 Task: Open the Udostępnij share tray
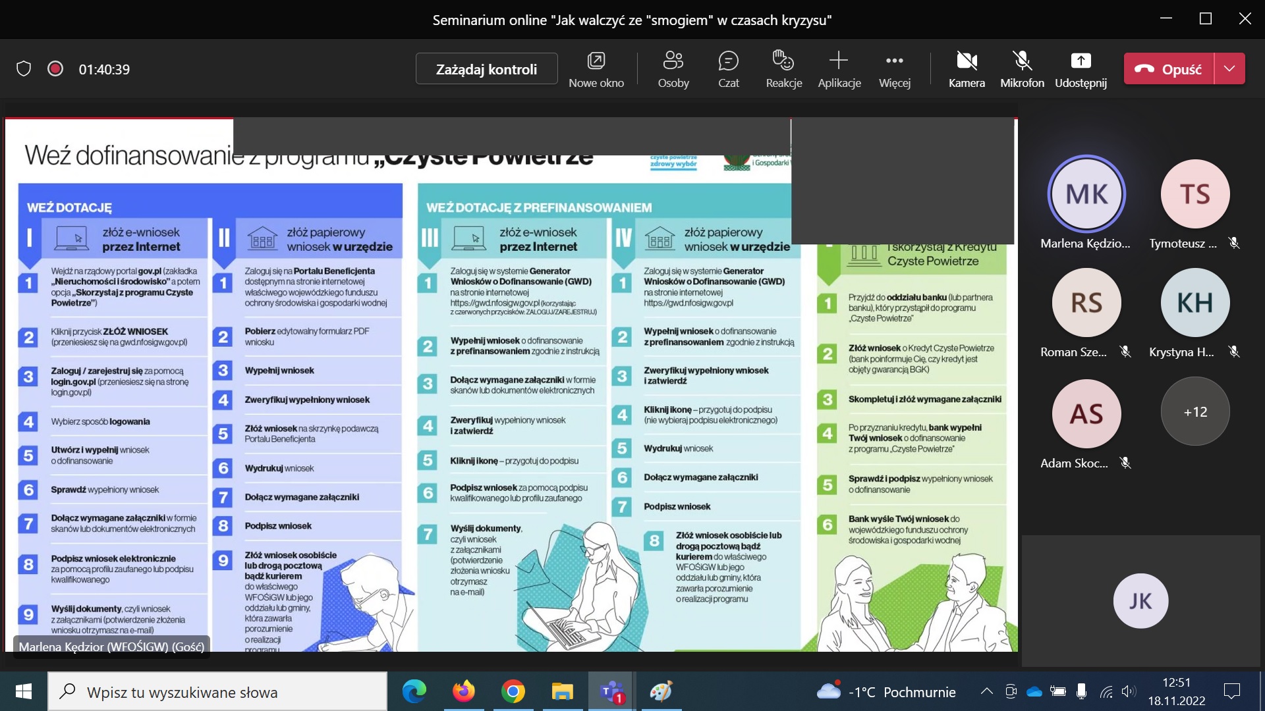click(1081, 69)
